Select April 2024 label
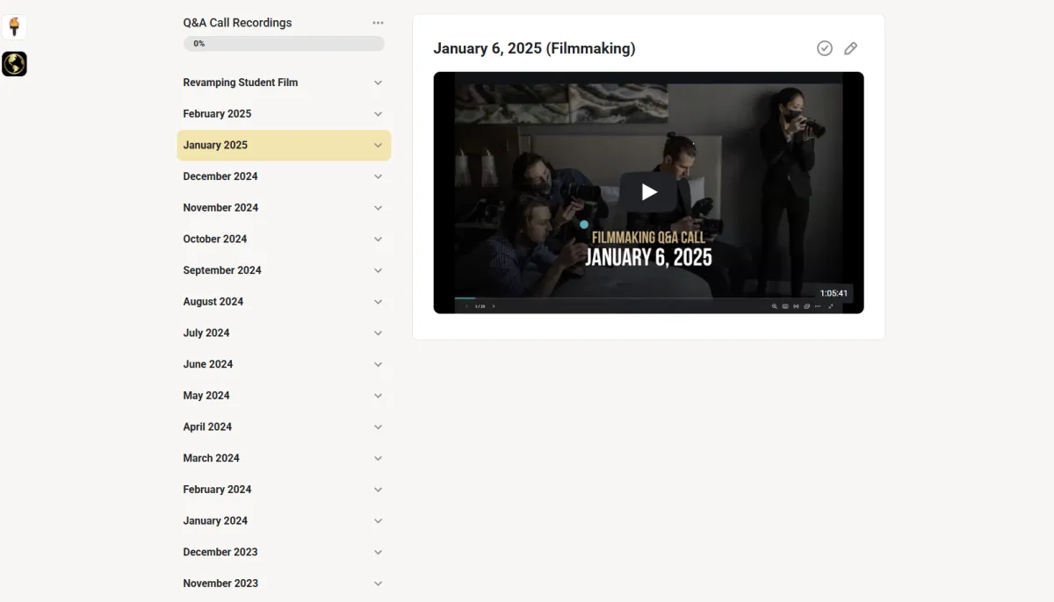1054x602 pixels. 207,426
